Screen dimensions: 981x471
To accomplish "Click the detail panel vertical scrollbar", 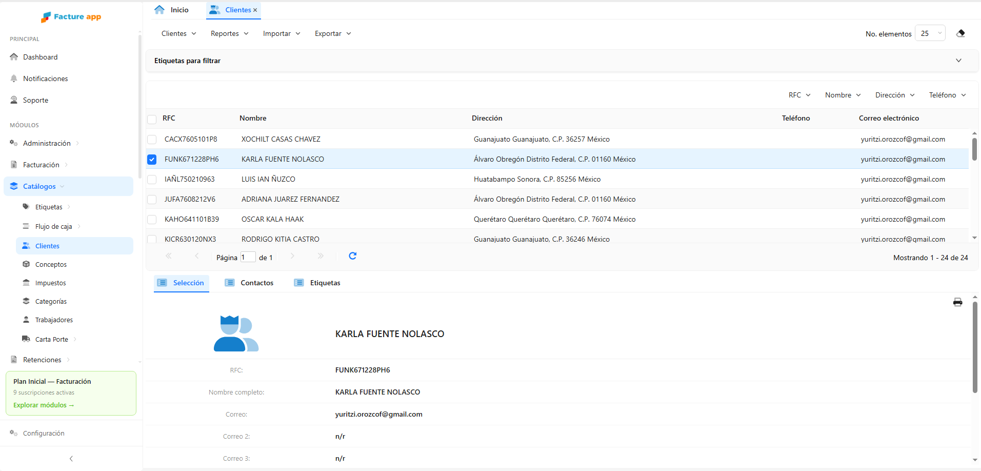I will (x=974, y=347).
